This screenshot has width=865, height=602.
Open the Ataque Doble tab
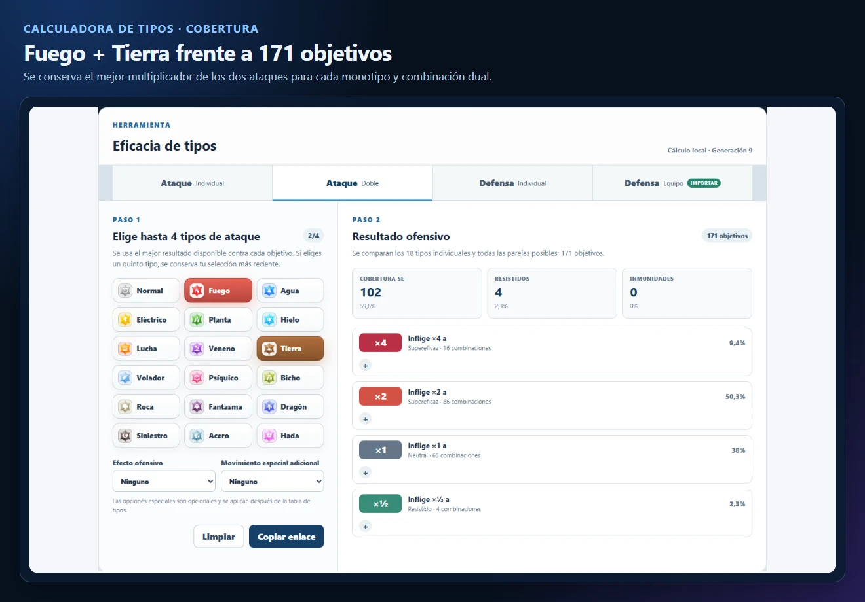pos(353,183)
